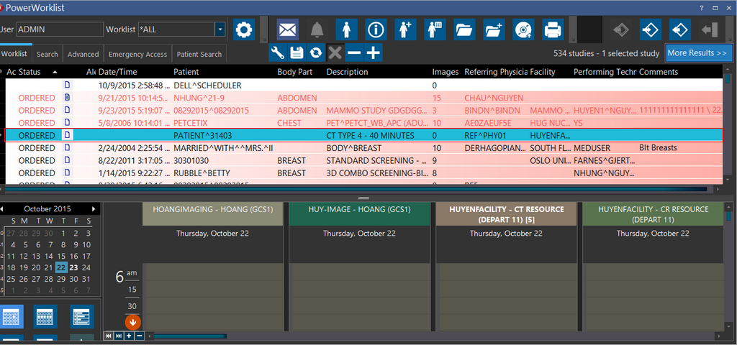Select October 23 in the calendar
Viewport: 737px width, 345px height.
click(x=74, y=267)
